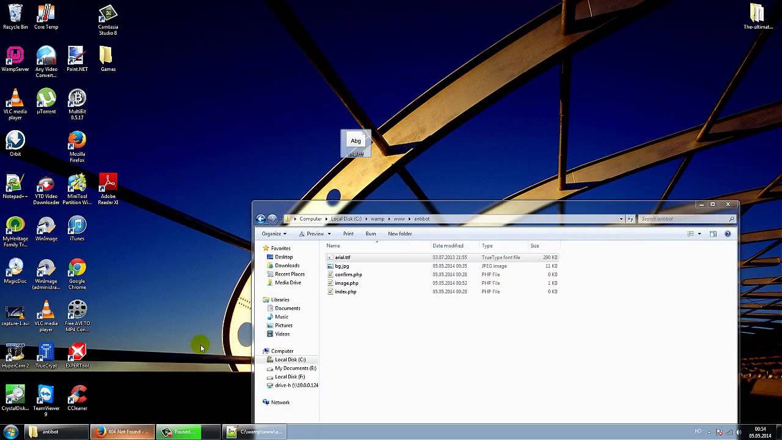Select the iTunes desktop icon

click(x=77, y=229)
